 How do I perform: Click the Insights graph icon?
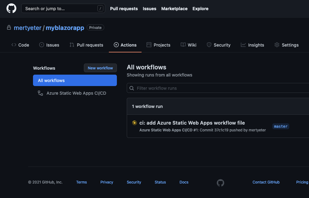243,45
